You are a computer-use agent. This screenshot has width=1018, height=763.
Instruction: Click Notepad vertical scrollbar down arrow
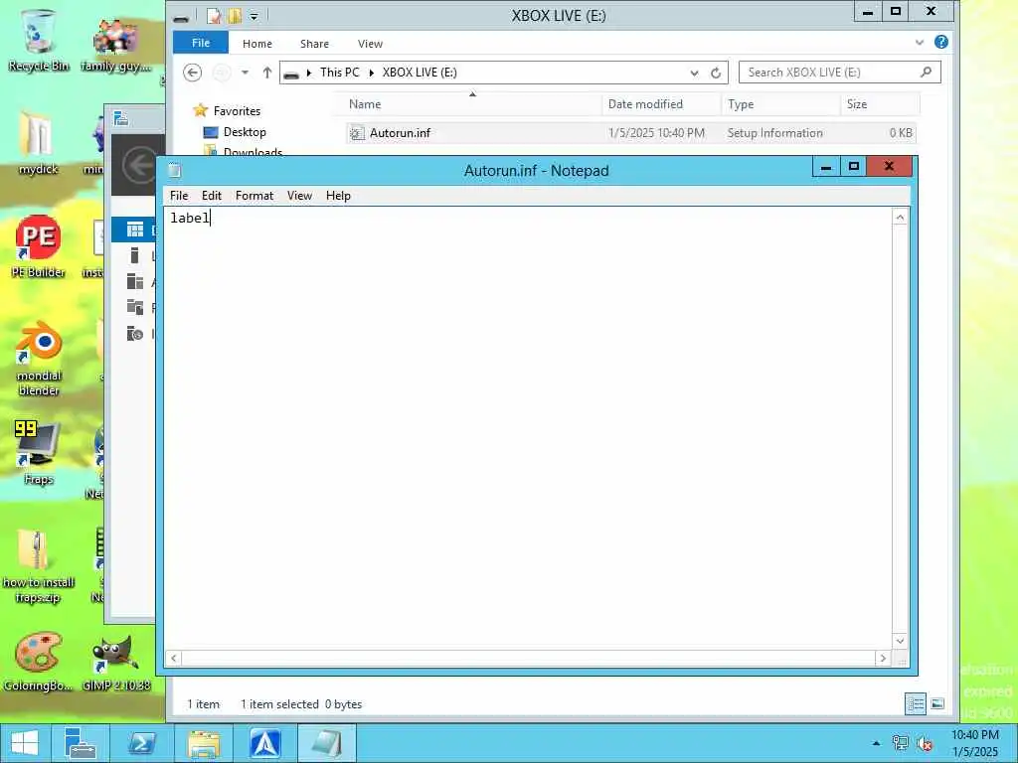(x=900, y=641)
